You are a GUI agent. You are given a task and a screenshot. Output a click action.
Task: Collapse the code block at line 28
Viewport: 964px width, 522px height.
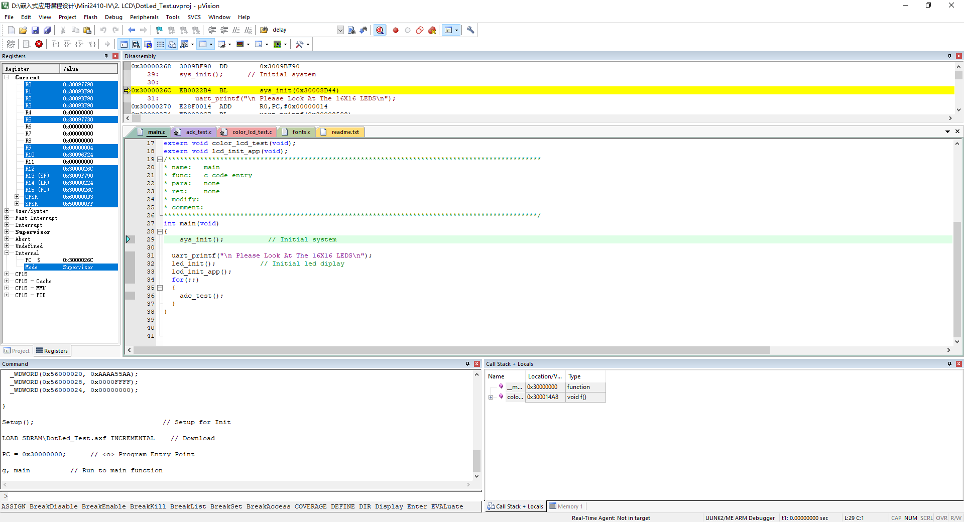(x=160, y=231)
